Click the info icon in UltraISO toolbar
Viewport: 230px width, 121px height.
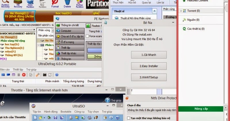(111, 118)
